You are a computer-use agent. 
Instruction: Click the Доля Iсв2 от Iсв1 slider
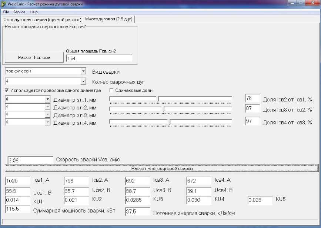click(x=158, y=99)
